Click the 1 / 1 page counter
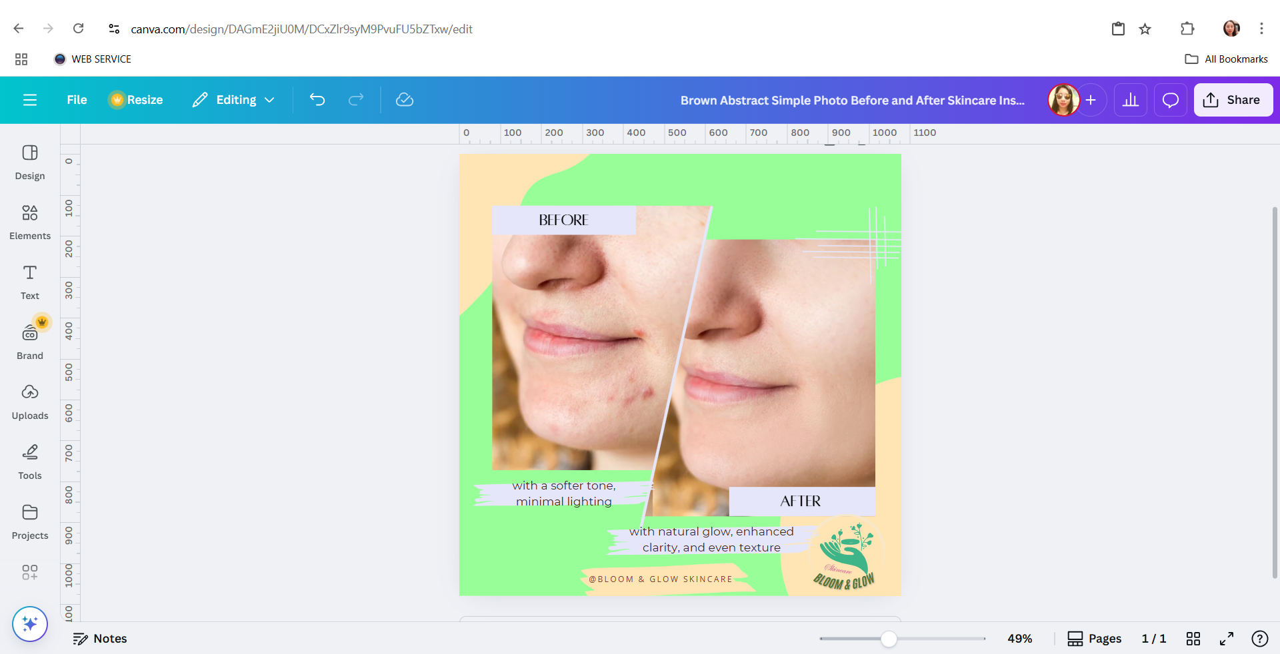This screenshot has width=1280, height=654. click(x=1154, y=639)
